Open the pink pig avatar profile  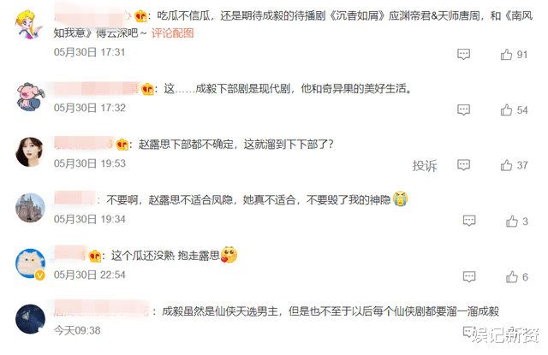click(x=31, y=97)
